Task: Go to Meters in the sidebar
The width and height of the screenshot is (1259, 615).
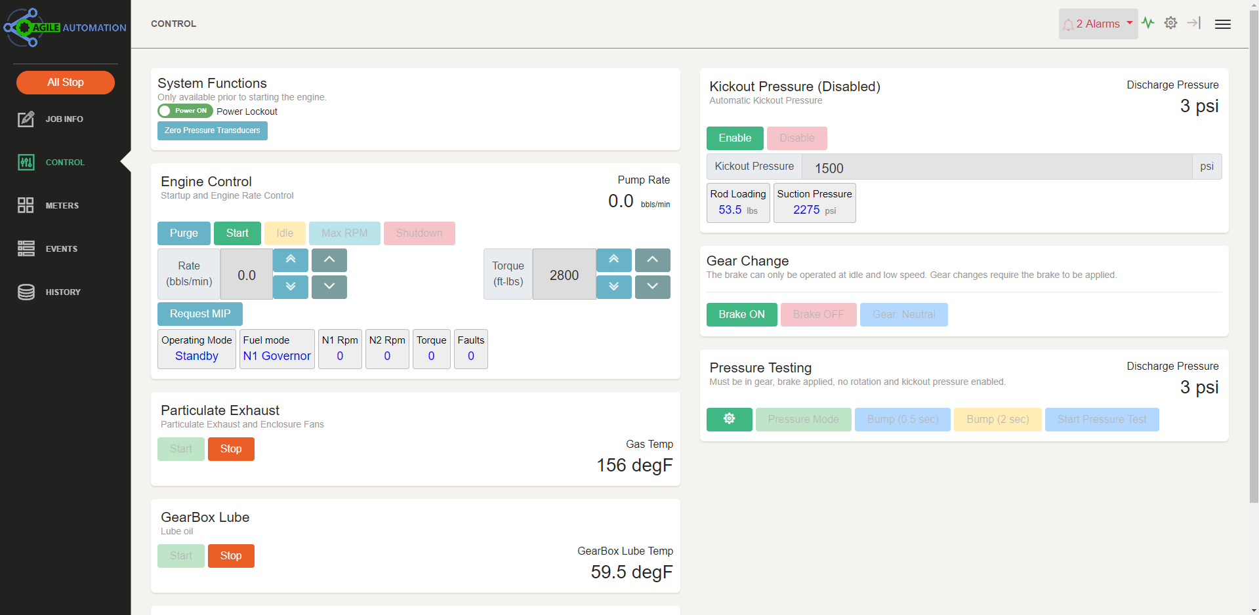Action: click(x=62, y=206)
